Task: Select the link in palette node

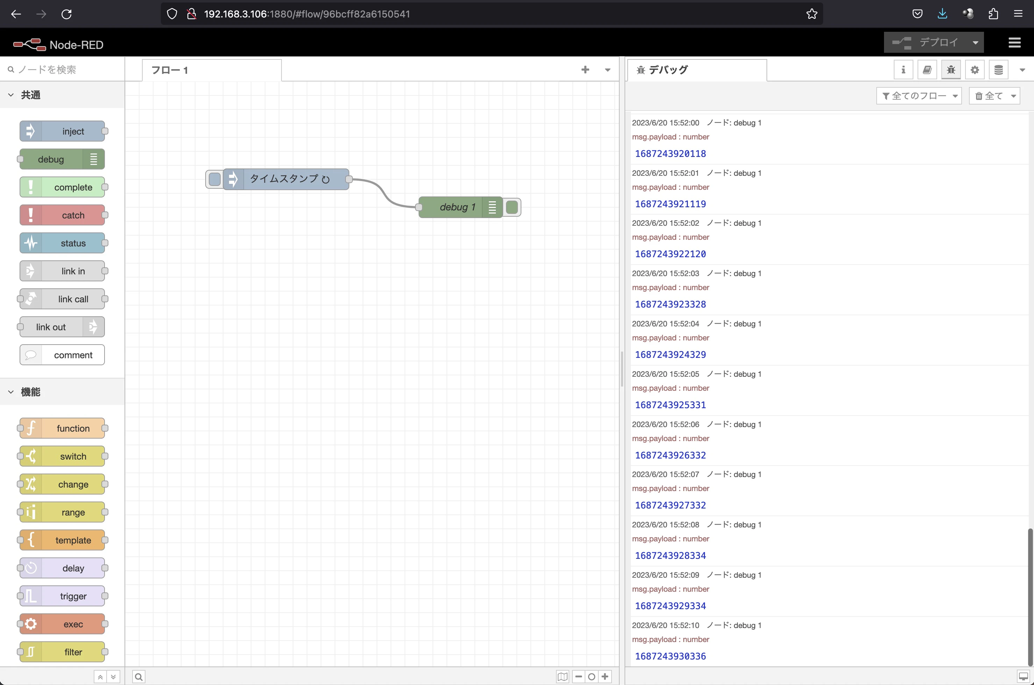Action: point(62,271)
